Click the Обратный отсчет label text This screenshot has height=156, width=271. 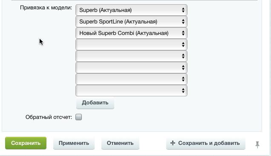(49, 117)
